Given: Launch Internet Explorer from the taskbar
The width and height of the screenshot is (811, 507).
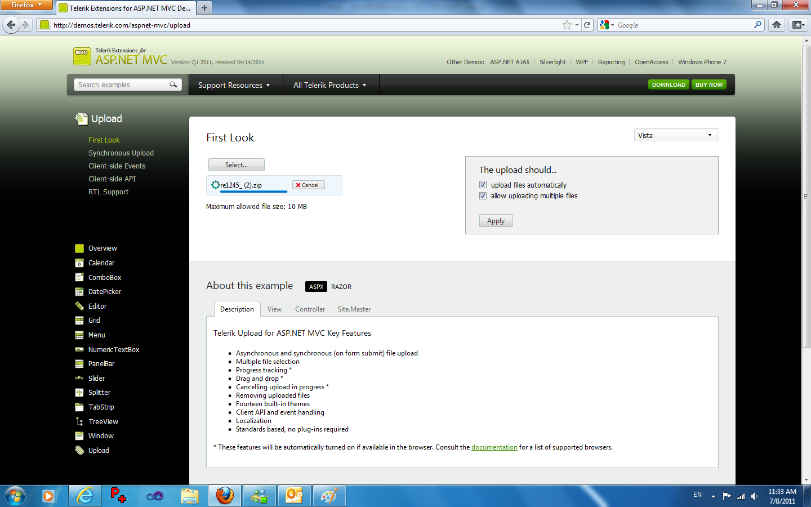Looking at the screenshot, I should (85, 496).
